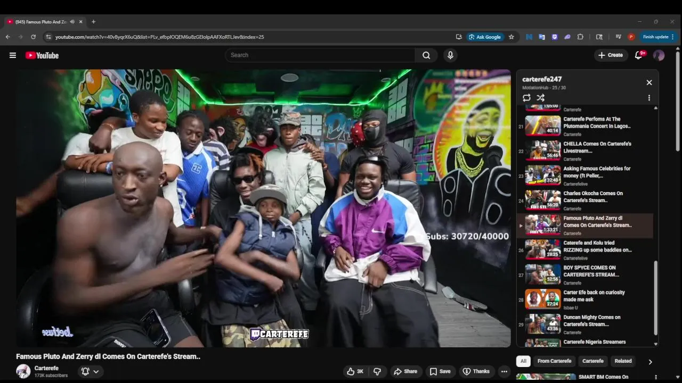Select the Related filter chip
Image resolution: width=682 pixels, height=383 pixels.
click(623, 361)
